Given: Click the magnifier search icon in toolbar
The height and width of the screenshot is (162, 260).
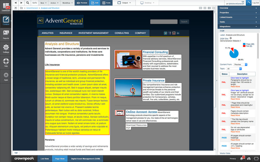Looking at the screenshot, I should (x=28, y=3).
